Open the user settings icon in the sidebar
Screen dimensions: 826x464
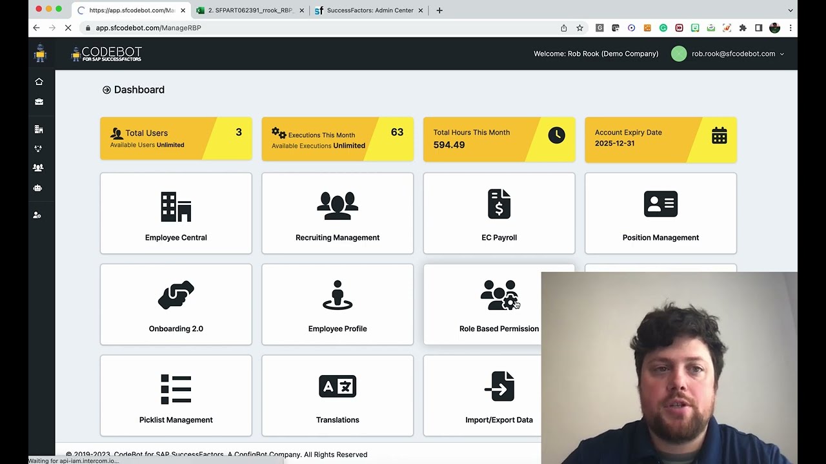[x=37, y=215]
